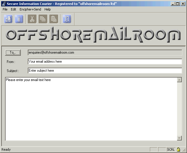Click the send mail envelope toolbar icon
Screen dimensions: 187x153
(x=8, y=19)
